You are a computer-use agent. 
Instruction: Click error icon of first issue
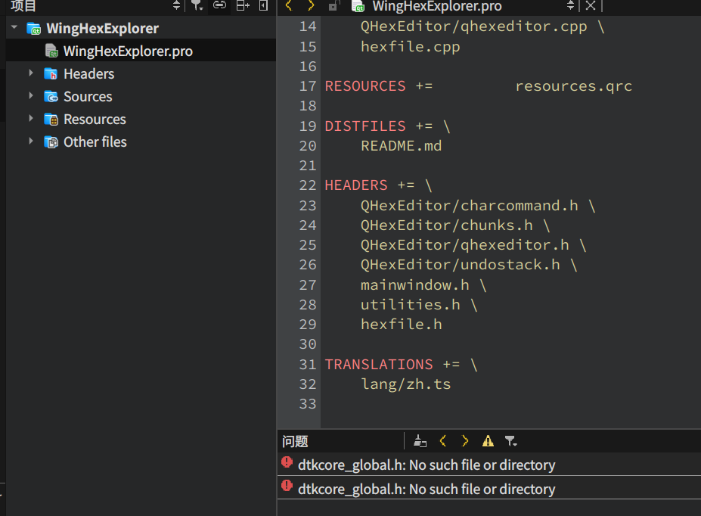287,462
